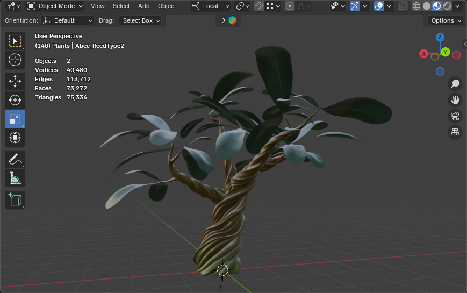Click the blue Z axis on gizmo
467x293 pixels.
(440, 37)
